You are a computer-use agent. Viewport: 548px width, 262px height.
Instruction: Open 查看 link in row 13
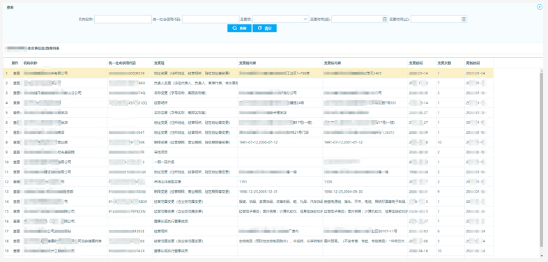point(16,192)
